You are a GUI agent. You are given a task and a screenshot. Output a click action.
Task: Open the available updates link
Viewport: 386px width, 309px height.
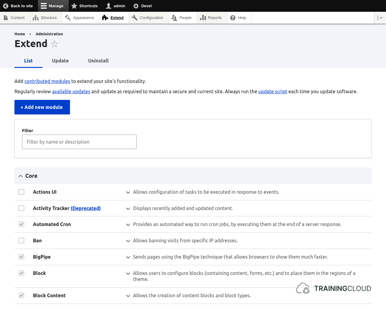click(x=71, y=91)
